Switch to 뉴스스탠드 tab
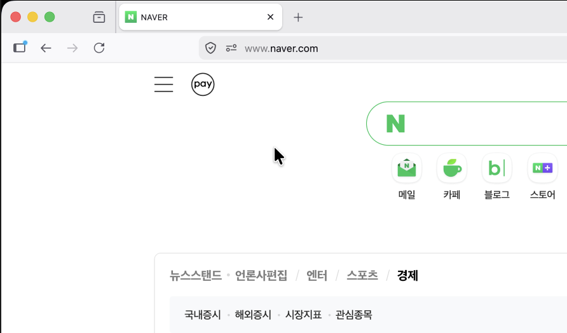The image size is (567, 333). (196, 276)
